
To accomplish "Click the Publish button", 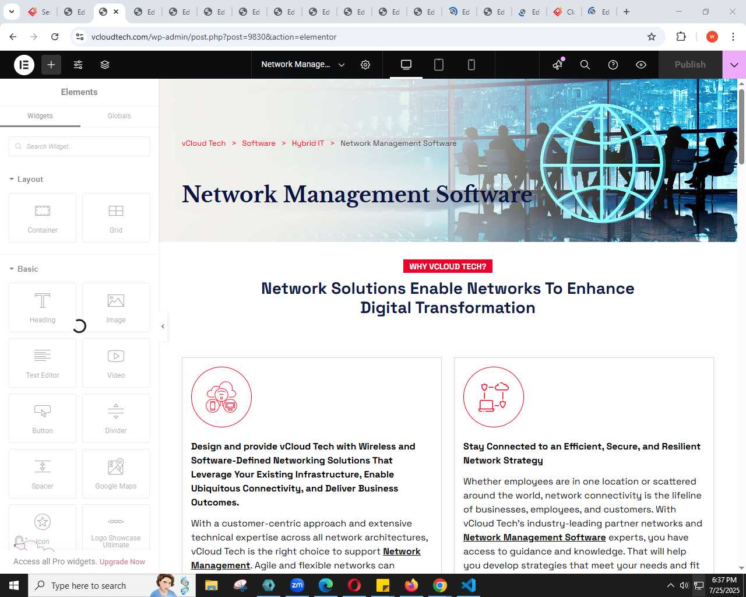I will [x=690, y=65].
